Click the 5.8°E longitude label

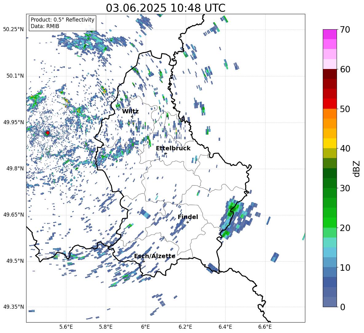click(106, 327)
